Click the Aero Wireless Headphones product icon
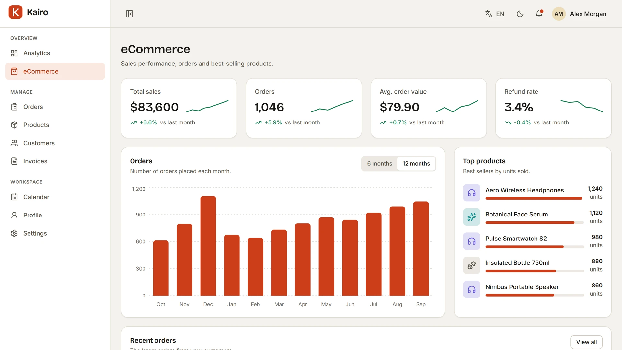The image size is (622, 350). tap(472, 193)
